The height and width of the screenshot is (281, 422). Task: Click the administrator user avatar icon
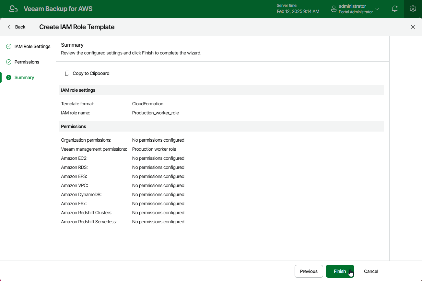[x=334, y=9]
